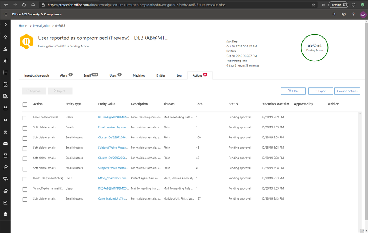
Task: Open the help question mark icon
Action: pyautogui.click(x=353, y=14)
